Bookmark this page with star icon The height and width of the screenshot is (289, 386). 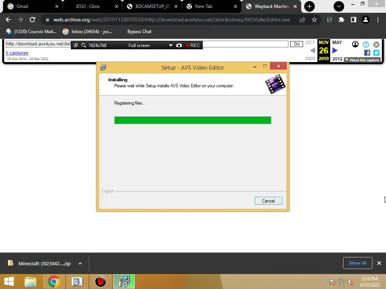[x=314, y=20]
